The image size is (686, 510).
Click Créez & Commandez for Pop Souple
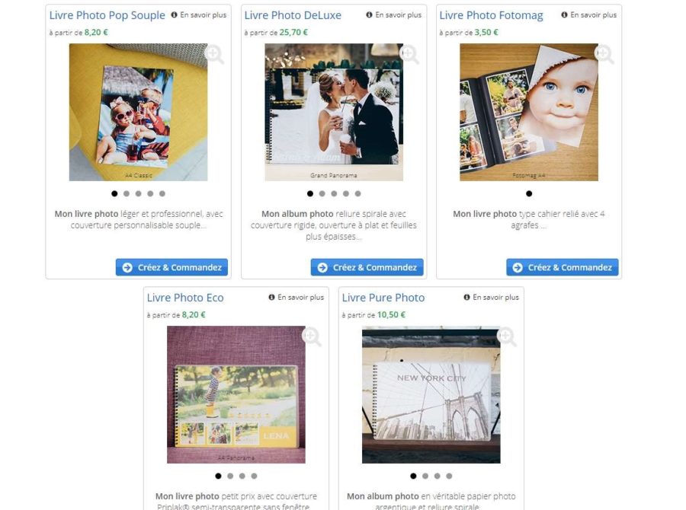[x=172, y=267]
